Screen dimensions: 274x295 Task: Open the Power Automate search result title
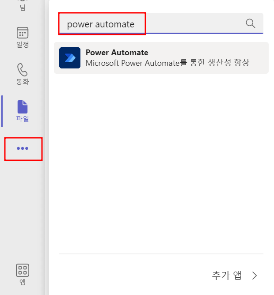[x=117, y=53]
